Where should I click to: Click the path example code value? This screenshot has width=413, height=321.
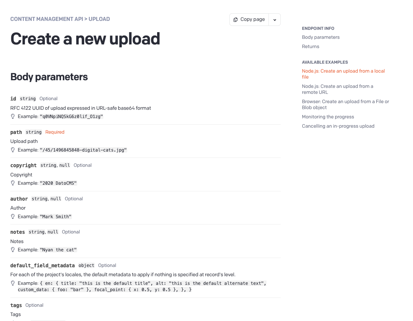[x=83, y=150]
